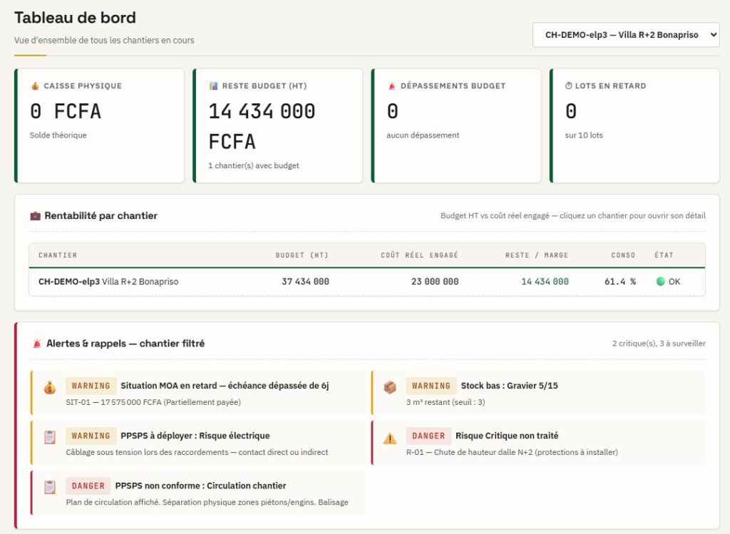Viewport: 730px width, 534px height.
Task: Click the money bag icon in Caisse Physique card
Action: point(35,86)
